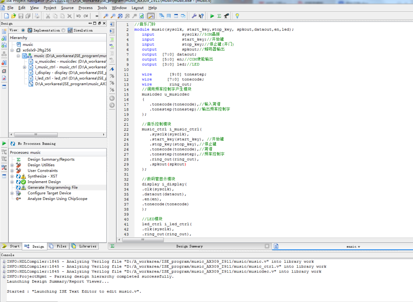Collapse the xc6slx9-2ftg256 device node
Viewport: 413px width, 302px height.
click(x=12, y=50)
